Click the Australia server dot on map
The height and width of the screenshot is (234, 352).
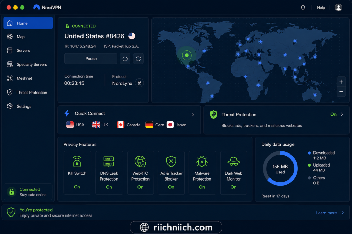[315, 95]
